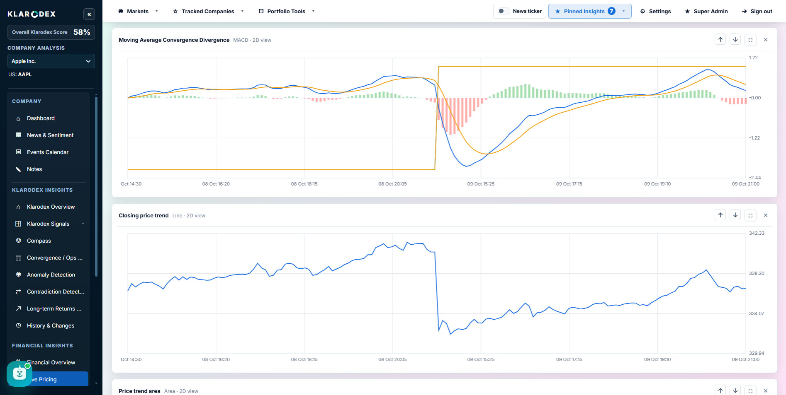Image resolution: width=786 pixels, height=395 pixels.
Task: Open Settings
Action: click(655, 11)
